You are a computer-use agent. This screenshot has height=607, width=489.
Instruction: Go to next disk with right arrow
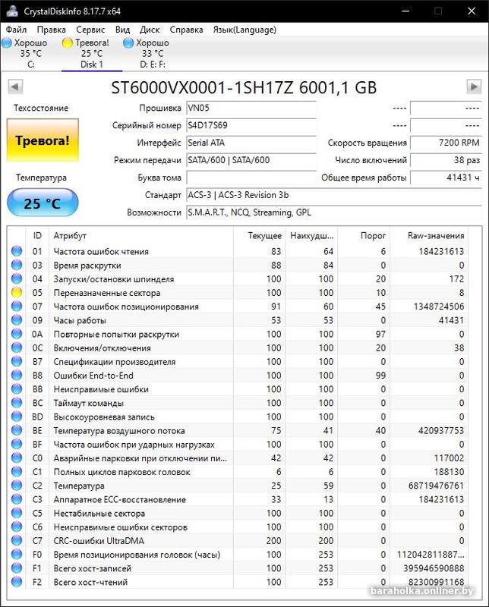[474, 86]
